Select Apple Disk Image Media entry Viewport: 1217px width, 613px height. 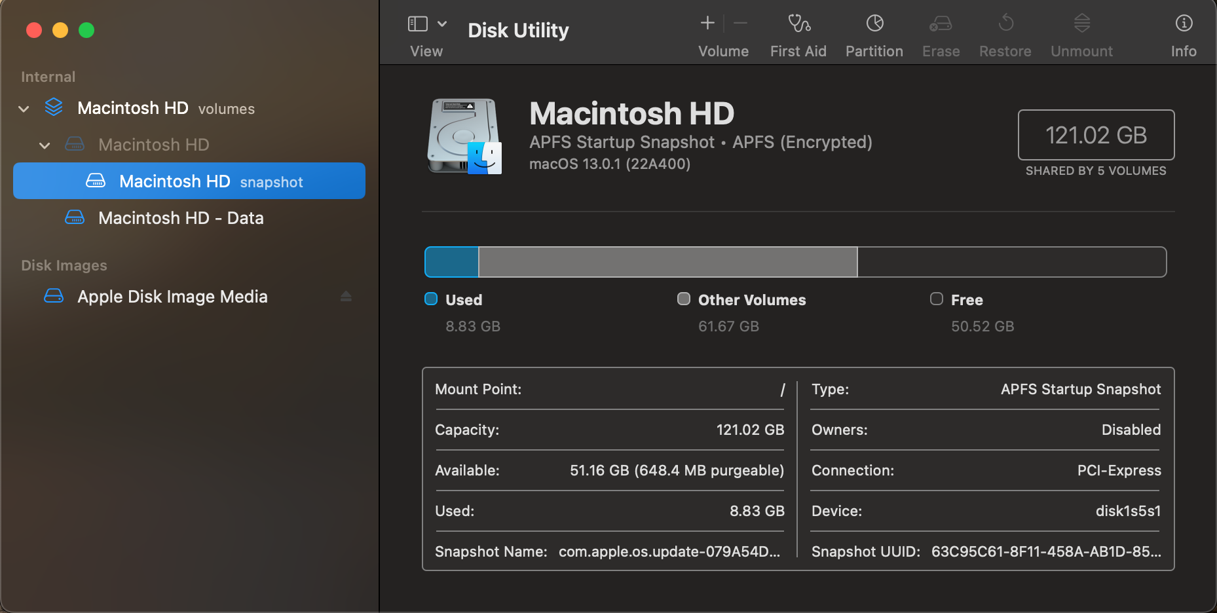click(189, 297)
